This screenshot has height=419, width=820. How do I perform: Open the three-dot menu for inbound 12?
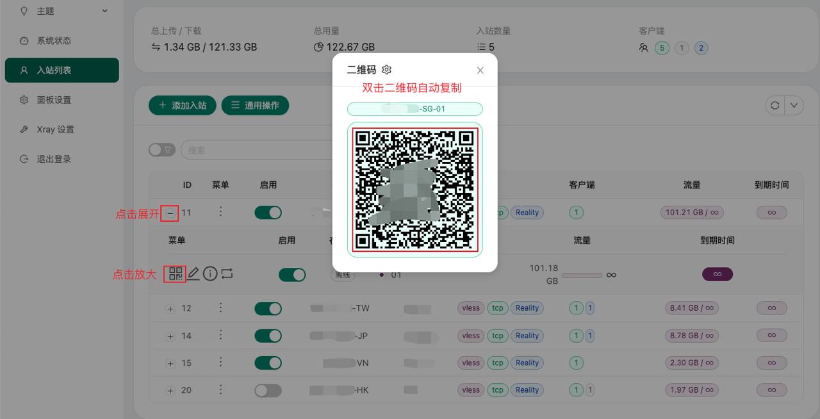point(221,308)
